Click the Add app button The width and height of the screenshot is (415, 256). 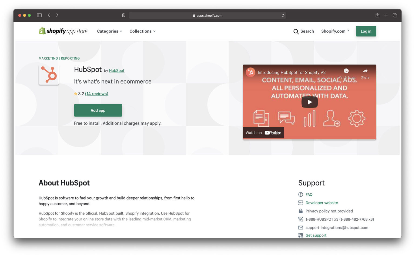[x=98, y=110]
